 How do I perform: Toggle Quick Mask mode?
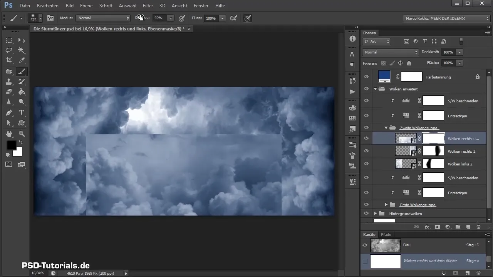tap(9, 164)
